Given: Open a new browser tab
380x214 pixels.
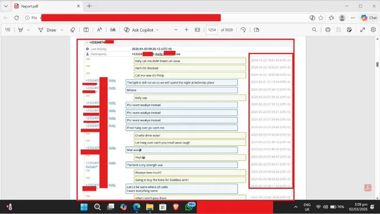Looking at the screenshot, I should point(89,6).
